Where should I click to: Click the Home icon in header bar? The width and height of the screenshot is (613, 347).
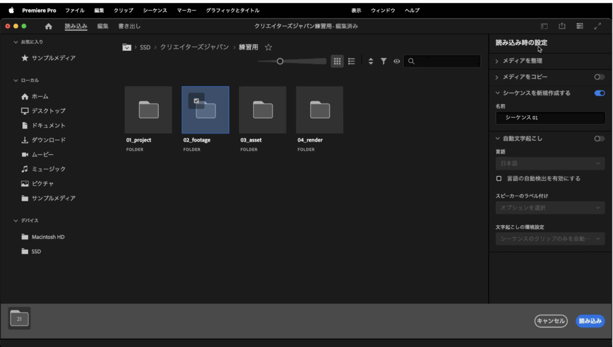(48, 26)
